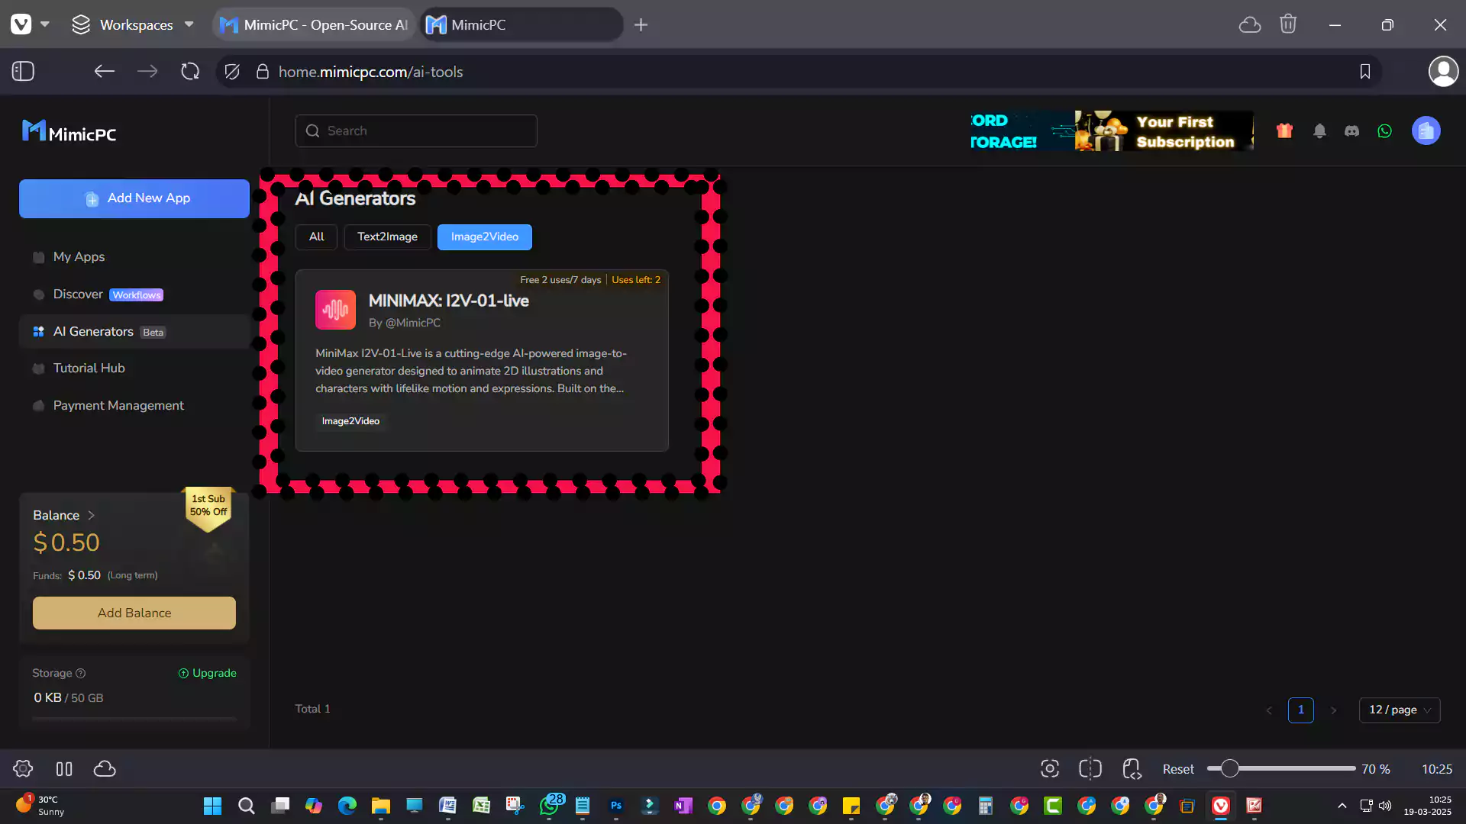This screenshot has height=824, width=1466.
Task: Open a new browser tab
Action: click(641, 25)
